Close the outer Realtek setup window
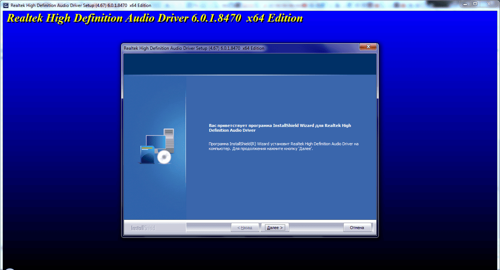This screenshot has width=500, height=270. click(489, 4)
